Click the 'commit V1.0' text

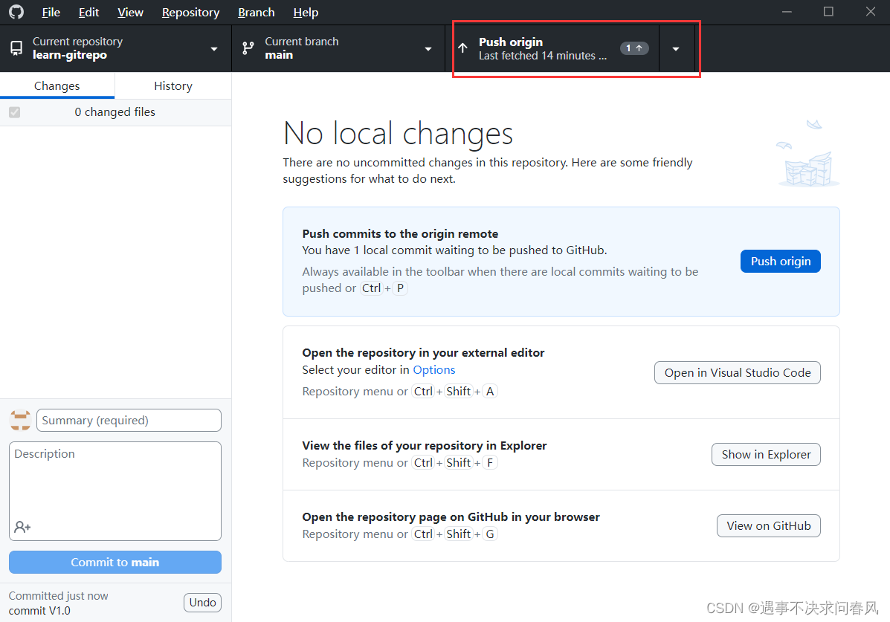tap(39, 611)
